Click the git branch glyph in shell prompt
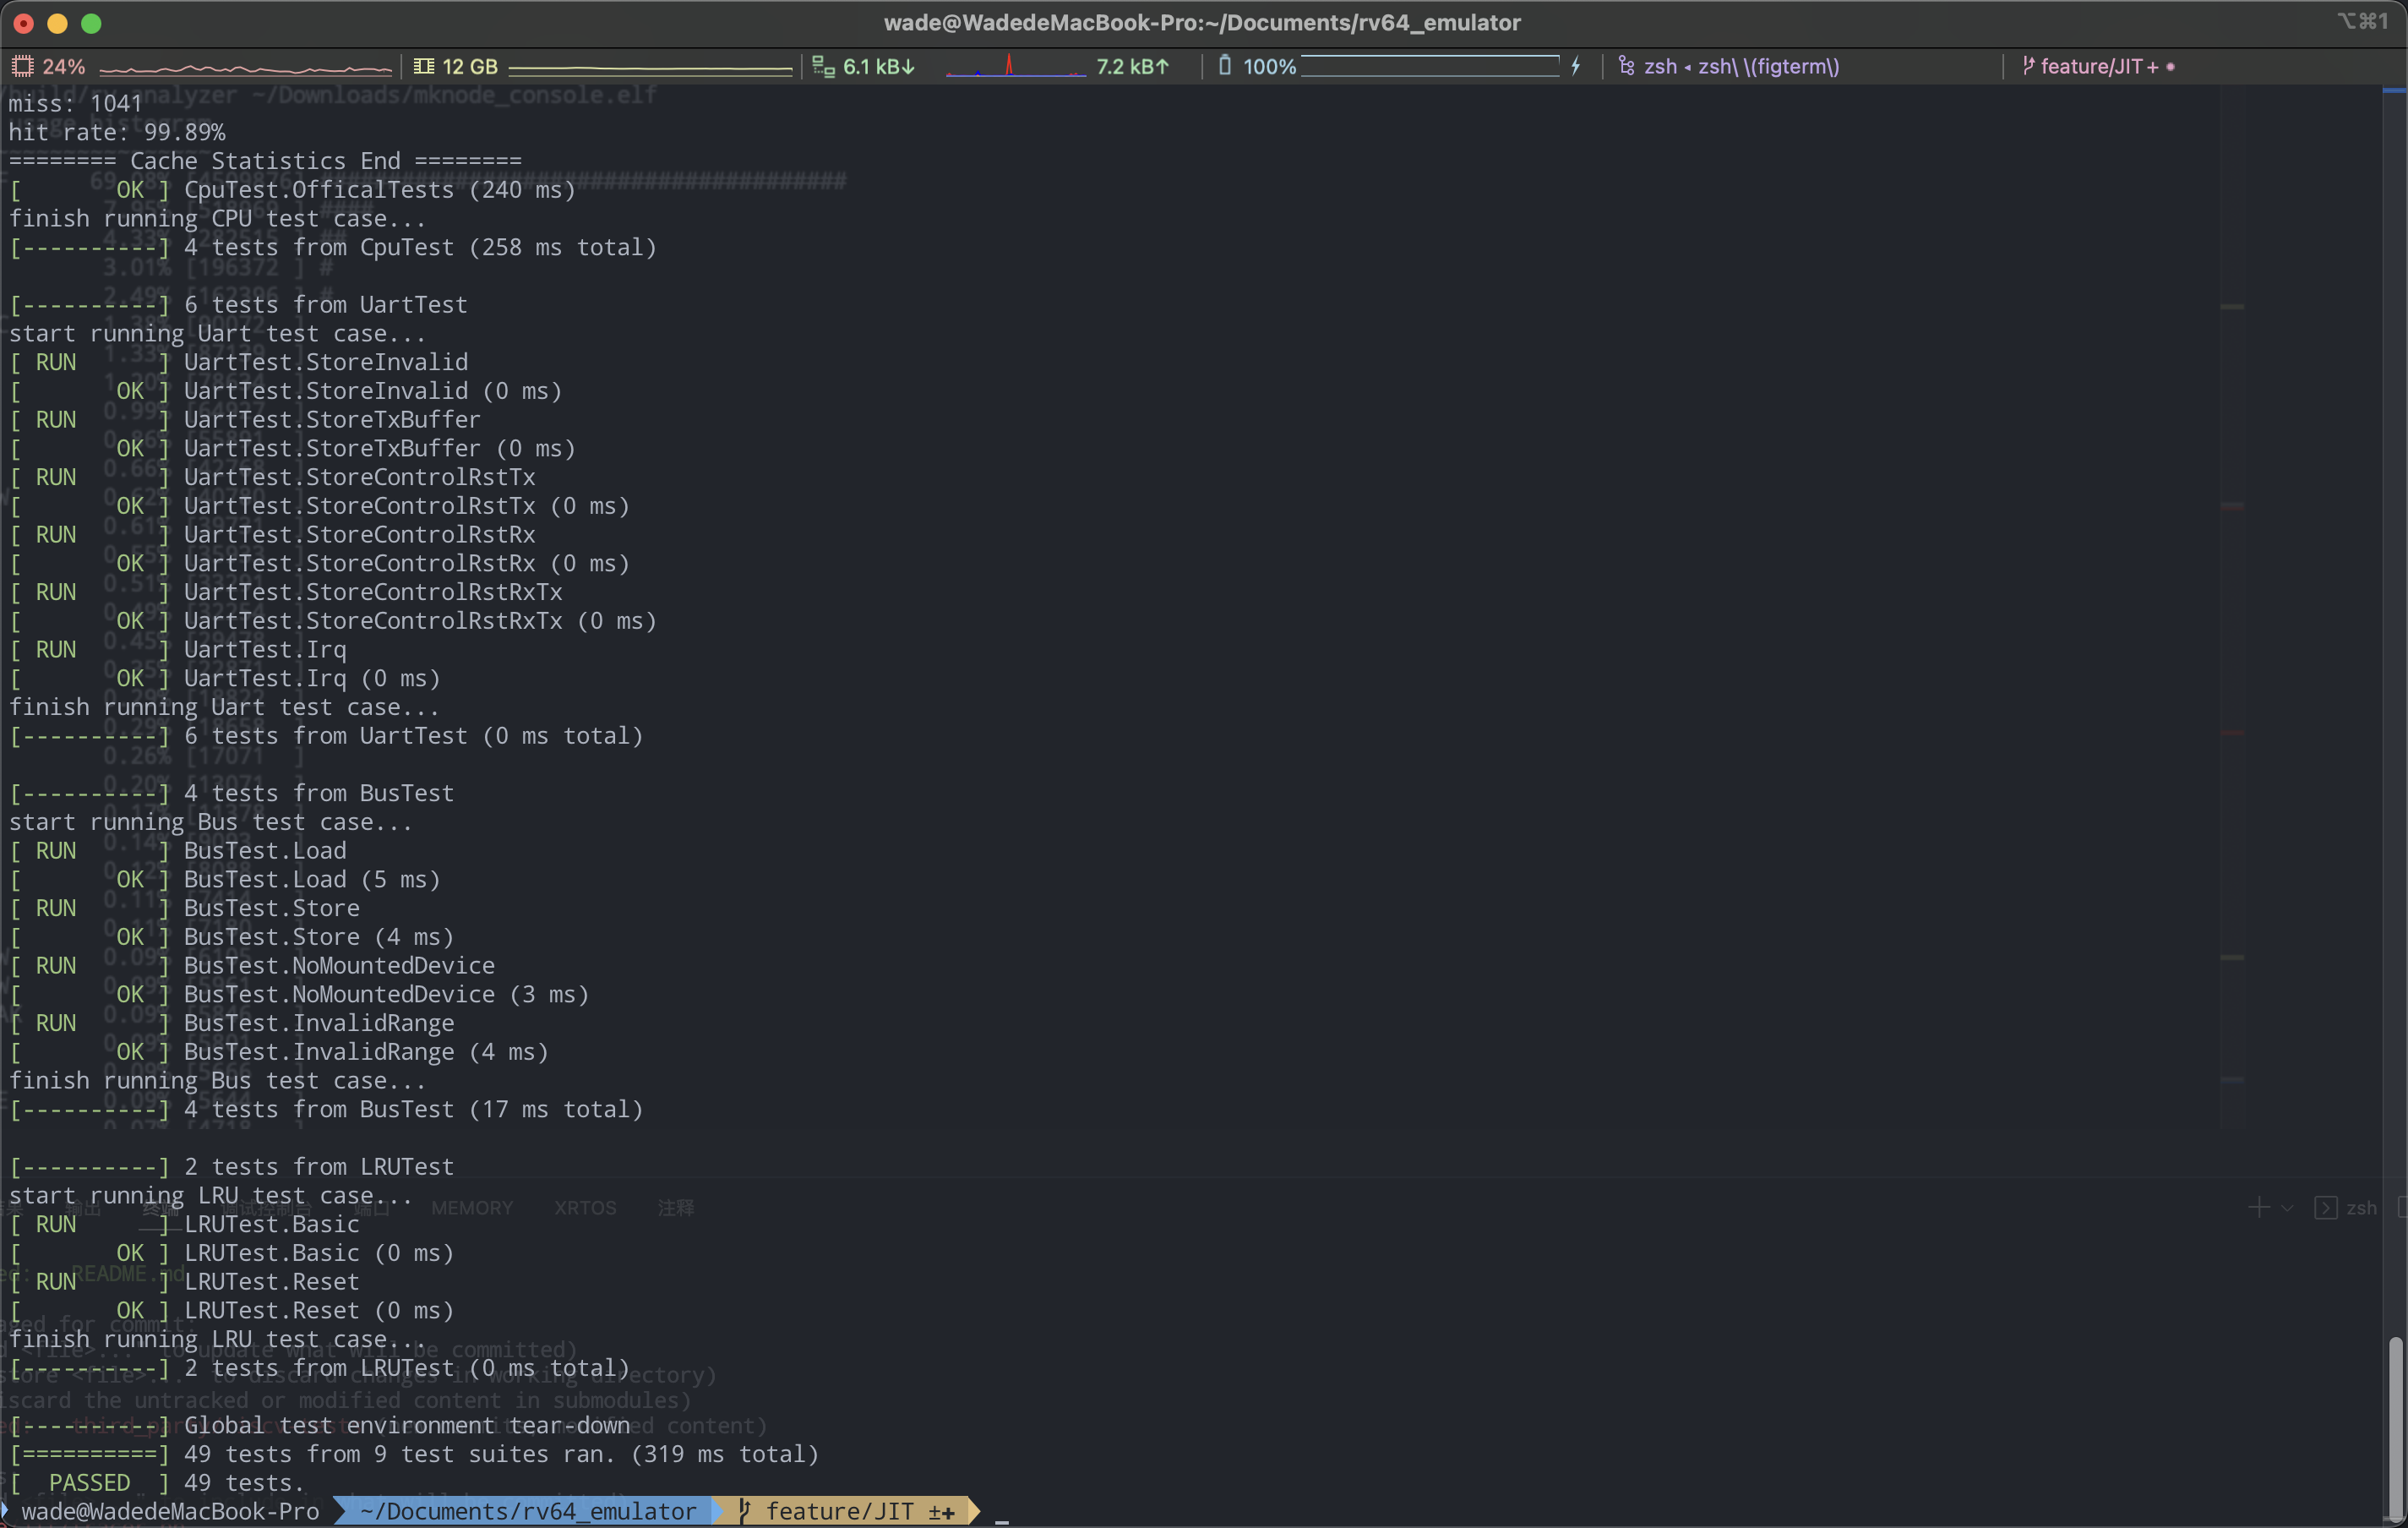Viewport: 2408px width, 1528px height. tap(744, 1511)
